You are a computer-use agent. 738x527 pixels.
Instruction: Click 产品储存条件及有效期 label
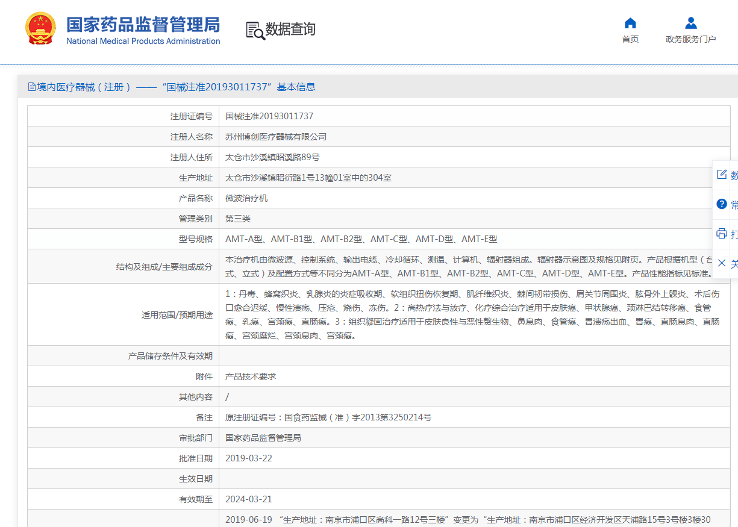coord(170,356)
